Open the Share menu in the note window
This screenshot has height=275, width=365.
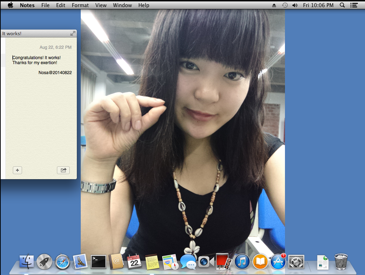pyautogui.click(x=63, y=170)
